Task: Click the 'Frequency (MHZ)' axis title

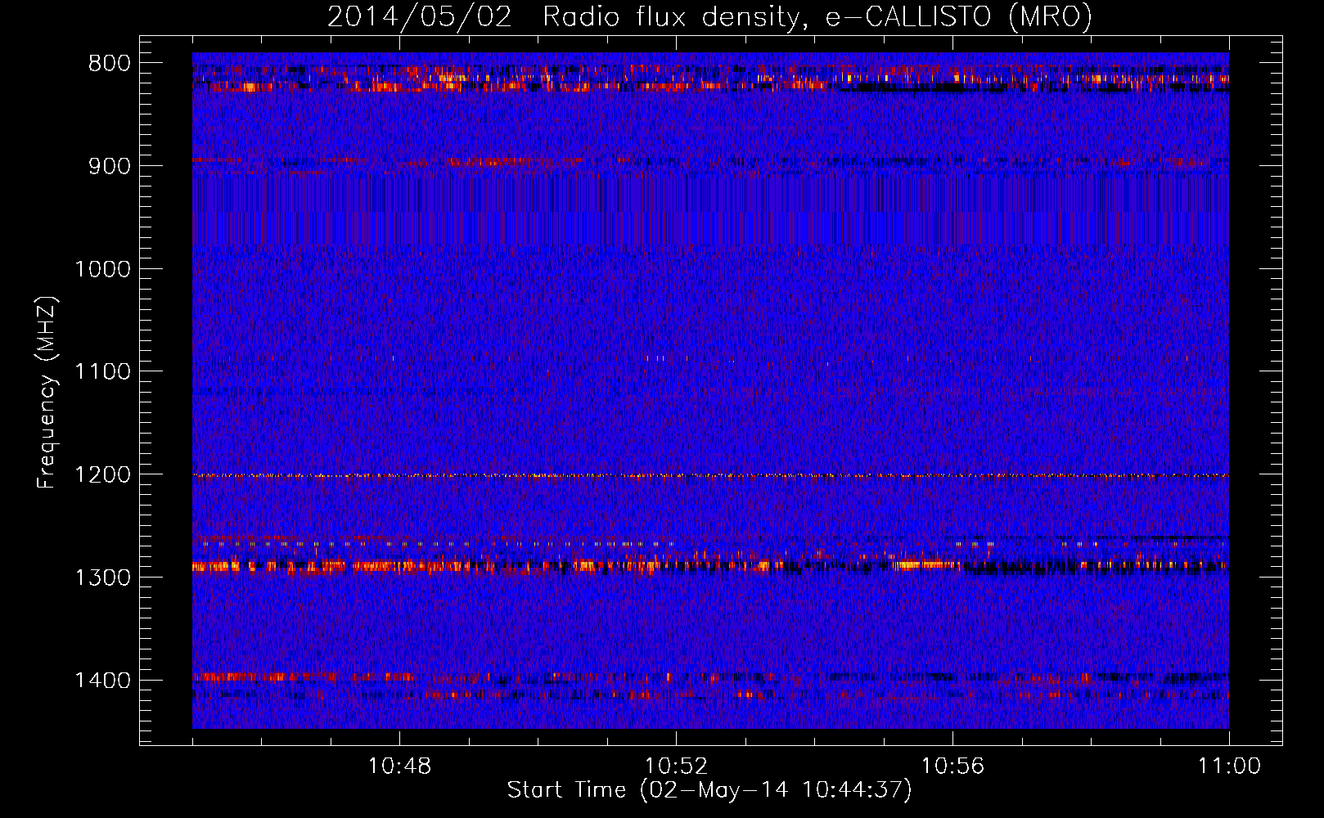Action: click(x=47, y=392)
